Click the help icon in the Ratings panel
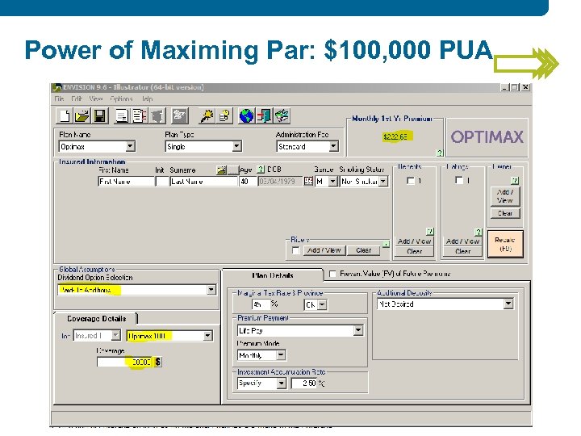 pos(478,232)
